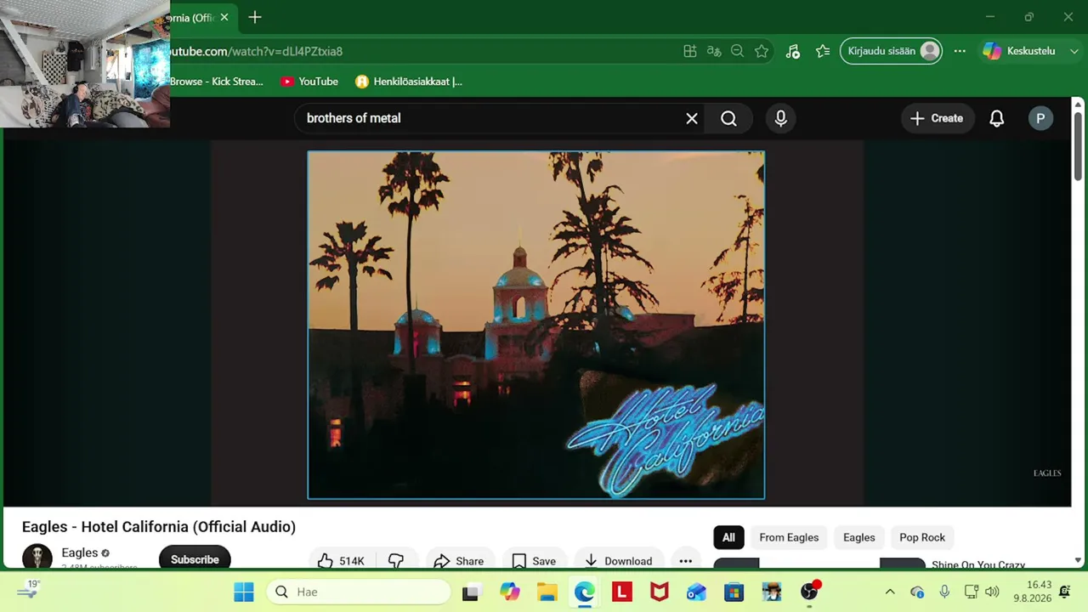Click the Create button
1088x612 pixels.
pyautogui.click(x=936, y=118)
